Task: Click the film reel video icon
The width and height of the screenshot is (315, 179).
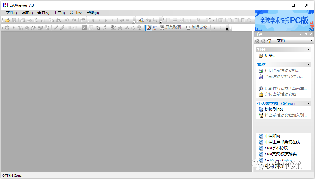Action: (x=98, y=28)
